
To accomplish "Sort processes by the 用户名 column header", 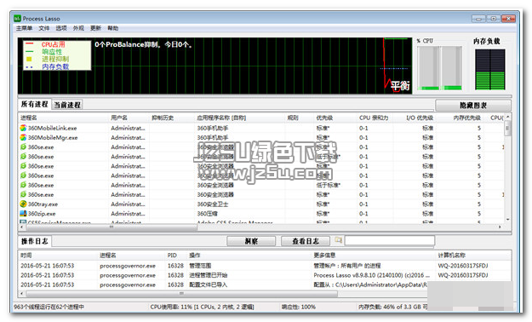I will 119,118.
